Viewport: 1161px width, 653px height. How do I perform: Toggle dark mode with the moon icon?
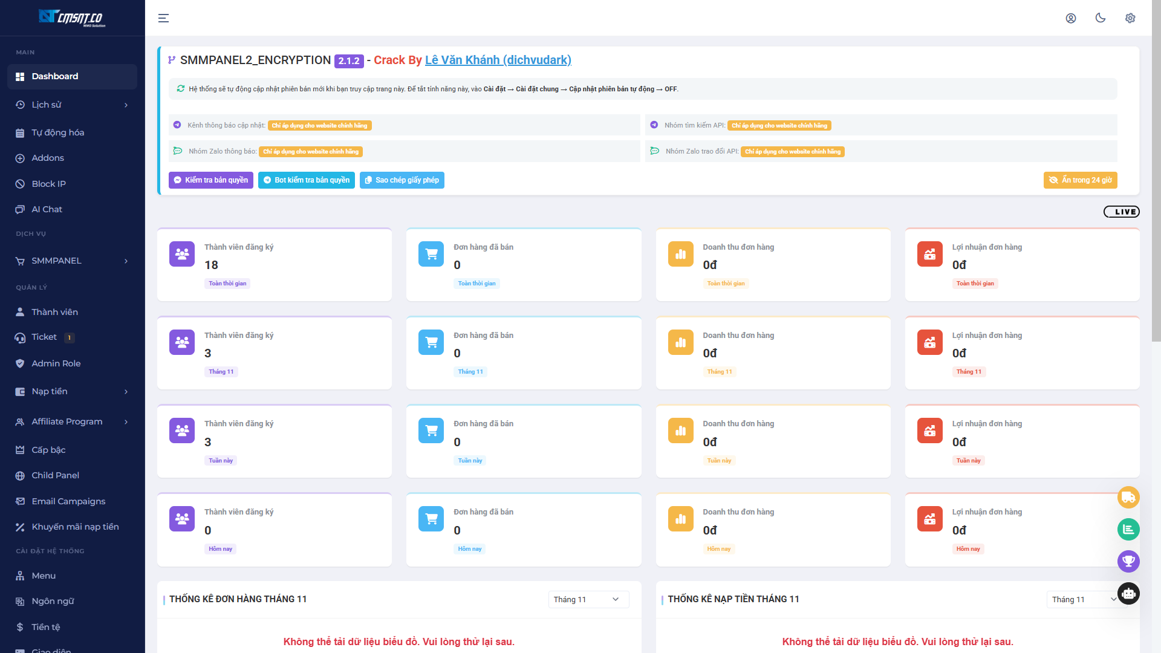pos(1100,18)
